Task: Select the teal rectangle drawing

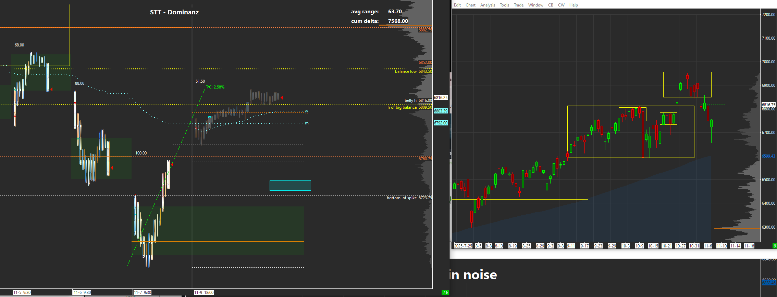Action: coord(290,186)
